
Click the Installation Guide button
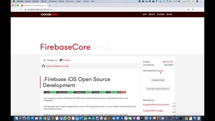(x=158, y=80)
